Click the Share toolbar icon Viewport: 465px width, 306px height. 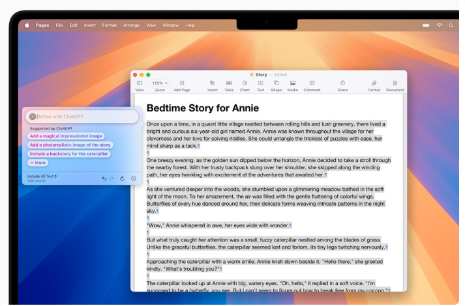click(x=342, y=83)
